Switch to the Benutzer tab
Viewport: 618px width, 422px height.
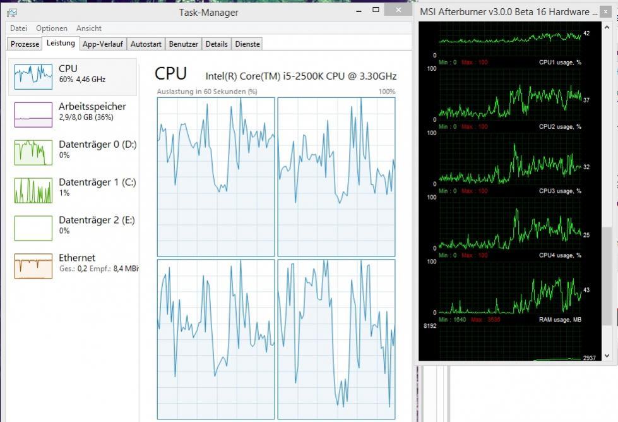[x=183, y=44]
